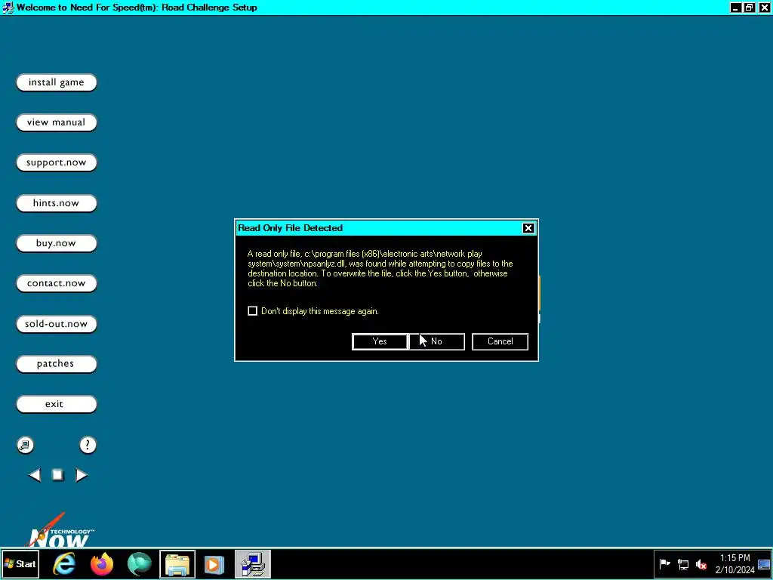Cancel the Read Only File dialog
This screenshot has width=773, height=580.
coord(500,341)
